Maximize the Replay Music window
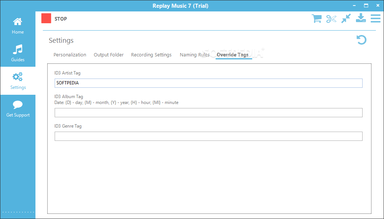This screenshot has height=219, width=384. tap(366, 6)
